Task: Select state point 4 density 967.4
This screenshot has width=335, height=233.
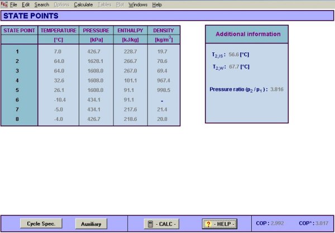Action: (164, 80)
